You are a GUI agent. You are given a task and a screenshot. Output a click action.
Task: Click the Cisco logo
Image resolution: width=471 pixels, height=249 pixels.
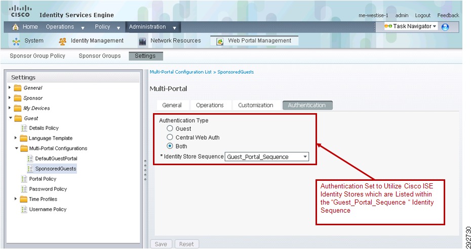coord(20,12)
